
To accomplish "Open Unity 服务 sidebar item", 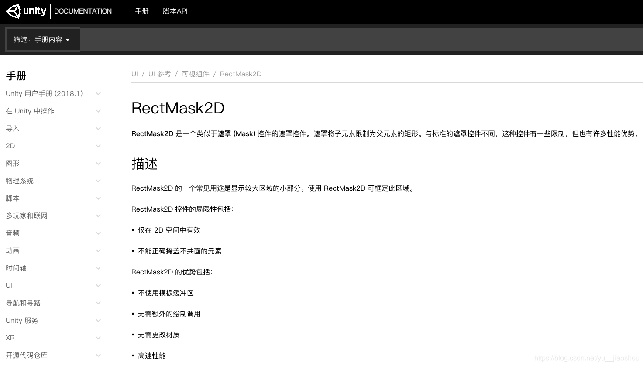I will click(22, 321).
